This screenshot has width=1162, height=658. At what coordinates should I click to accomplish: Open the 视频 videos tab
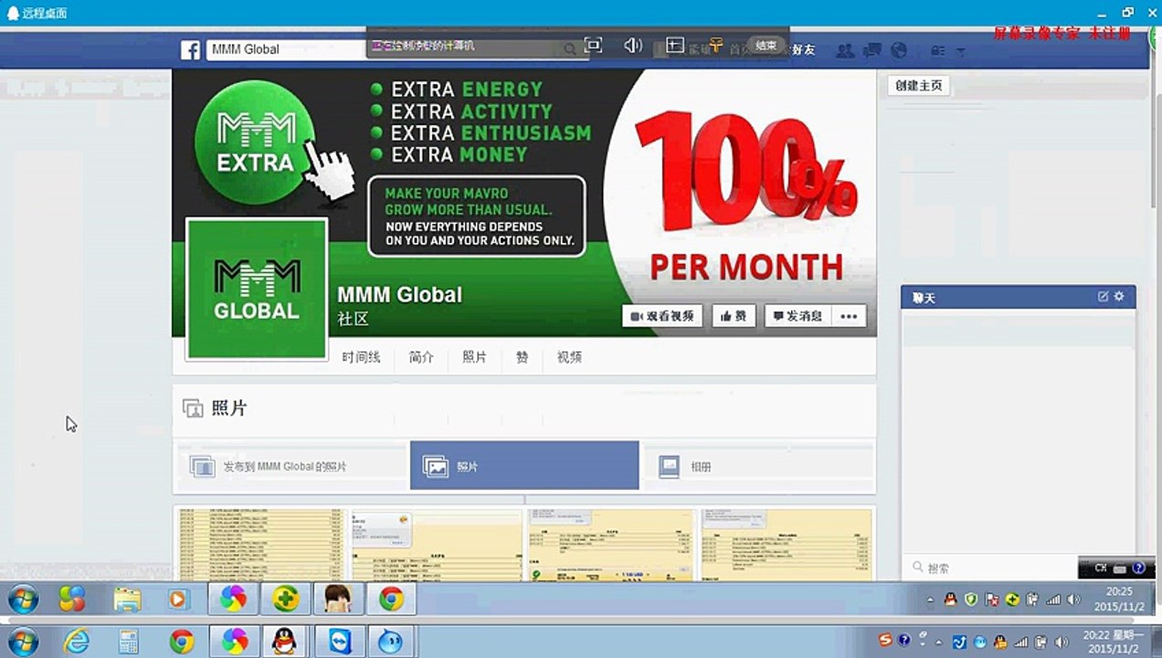pos(569,357)
